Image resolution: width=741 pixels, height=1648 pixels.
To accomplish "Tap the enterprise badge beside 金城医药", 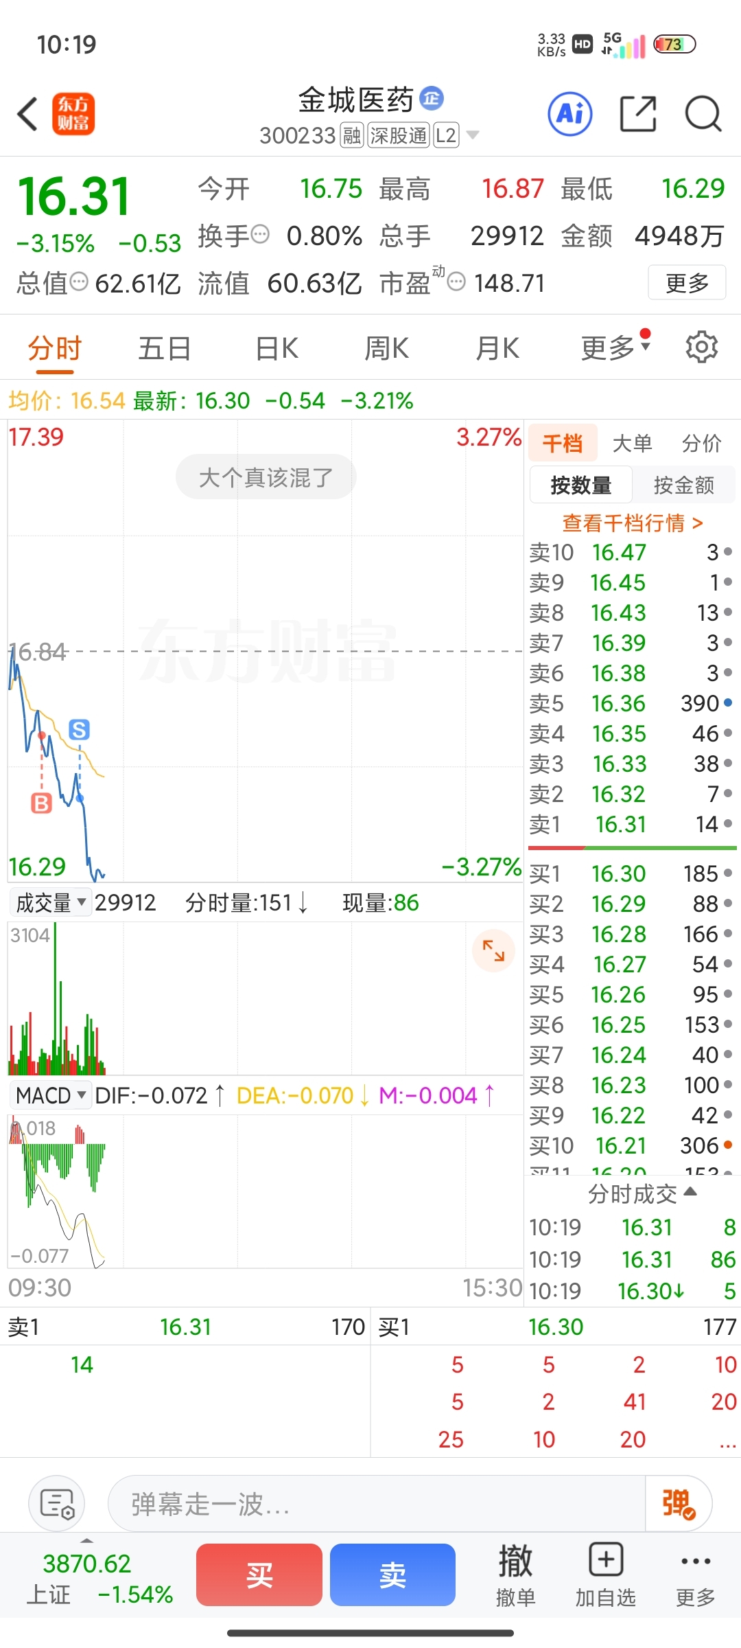I will (x=432, y=98).
